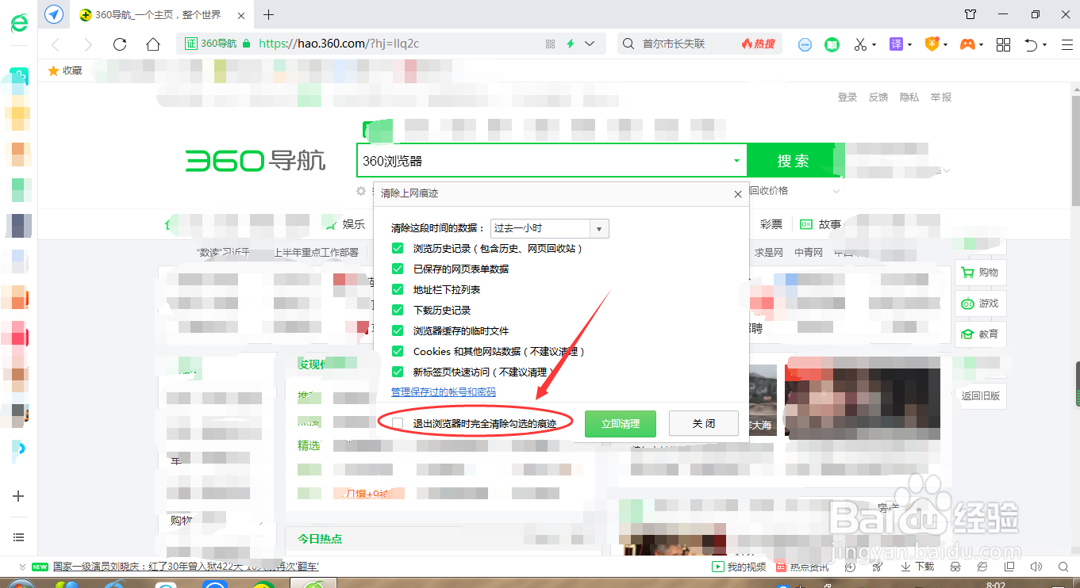Expand the undo closed tab dropdown arrow
1080x588 pixels.
tap(1044, 45)
